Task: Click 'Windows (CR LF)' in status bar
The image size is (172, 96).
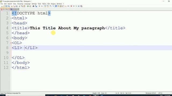Action: pyautogui.click(x=151, y=93)
